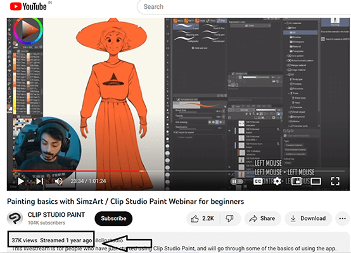Click the Search input field
The height and width of the screenshot is (253, 351).
click(244, 7)
